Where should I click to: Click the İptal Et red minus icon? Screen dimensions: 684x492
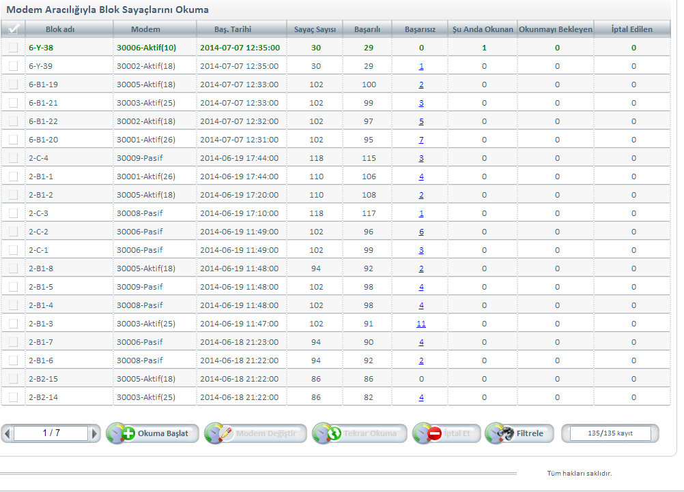[x=434, y=433]
